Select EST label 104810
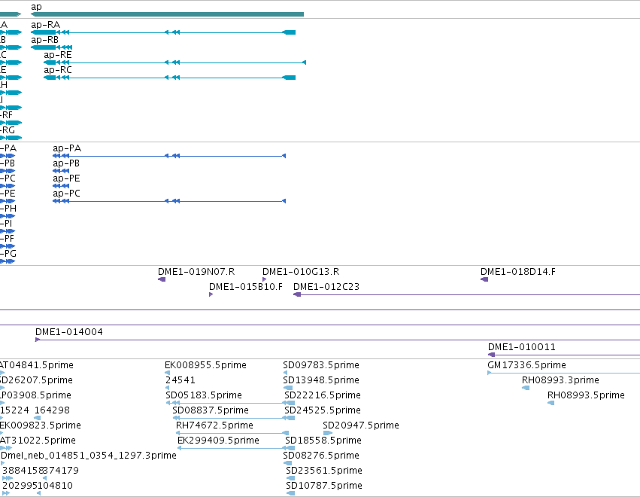 click(x=55, y=486)
